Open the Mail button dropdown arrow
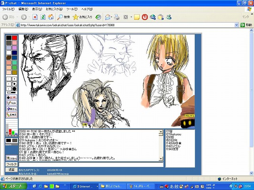254x190 pixels. pos(112,17)
